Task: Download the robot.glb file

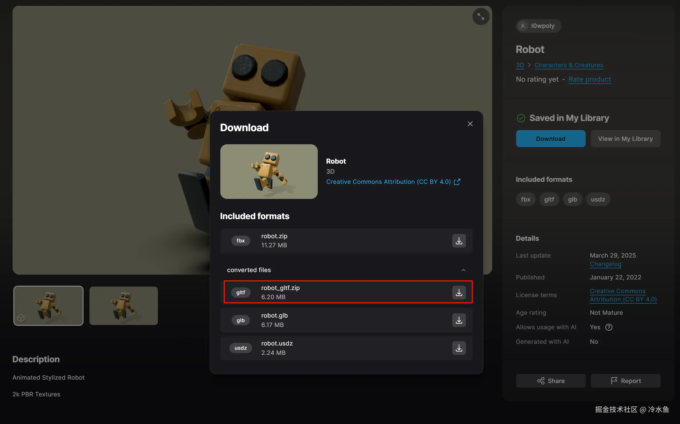Action: (x=459, y=320)
